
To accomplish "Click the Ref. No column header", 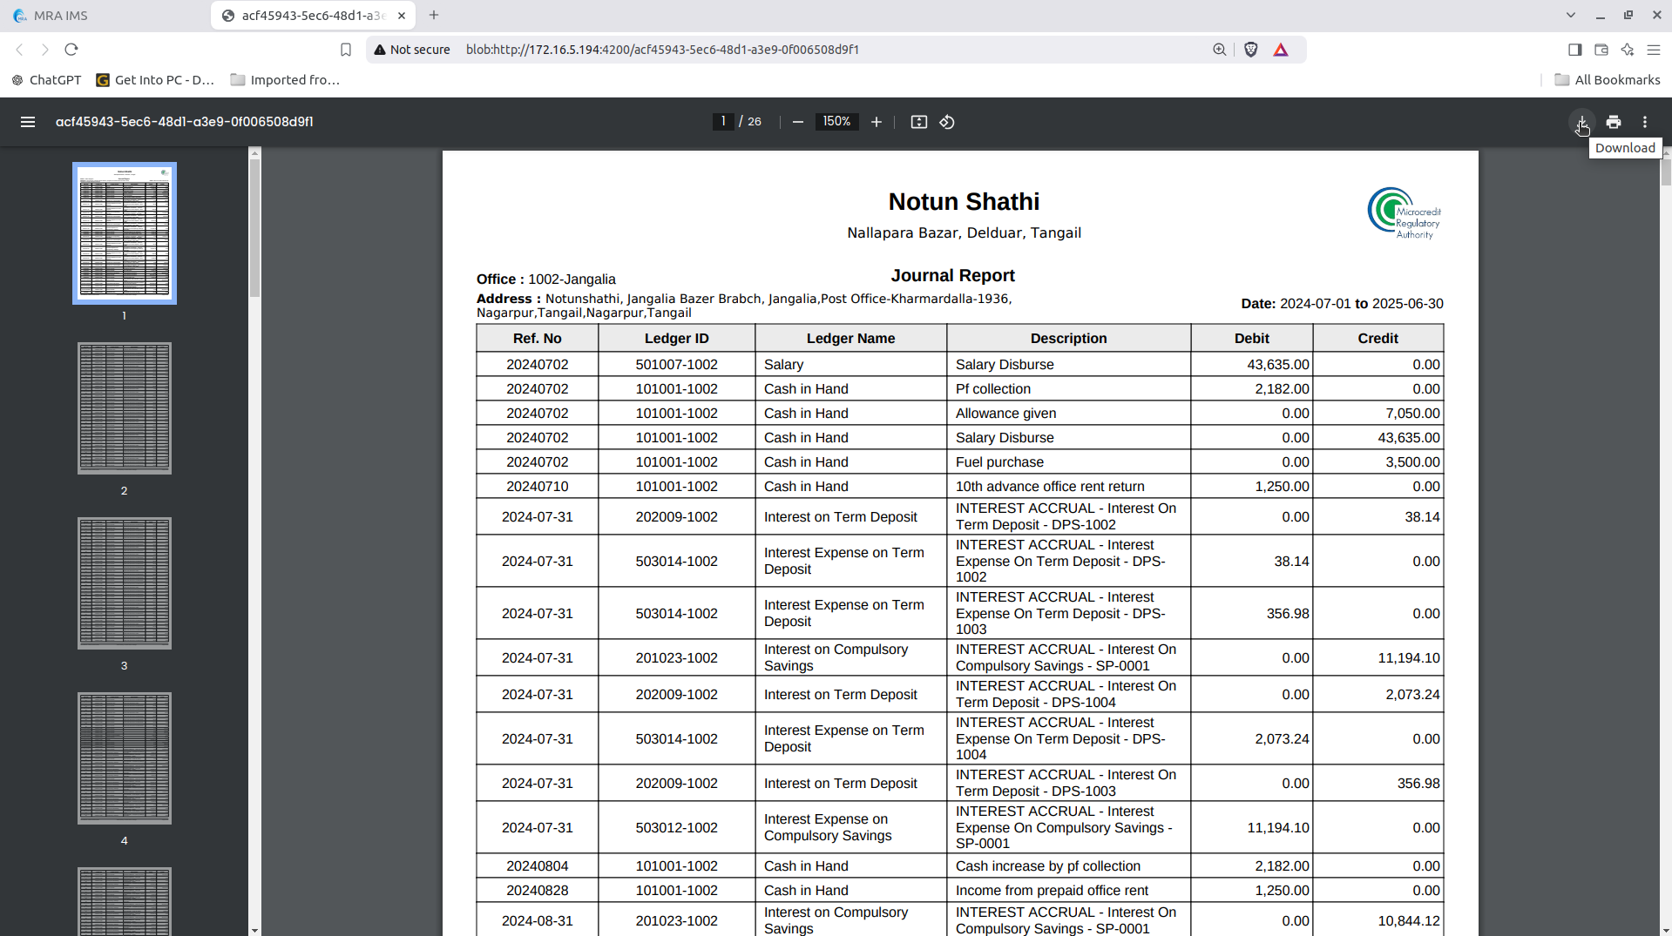I will 537,338.
